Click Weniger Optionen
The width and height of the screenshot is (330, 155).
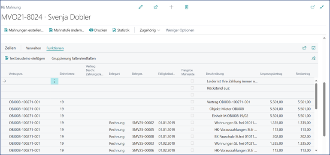tap(180, 30)
